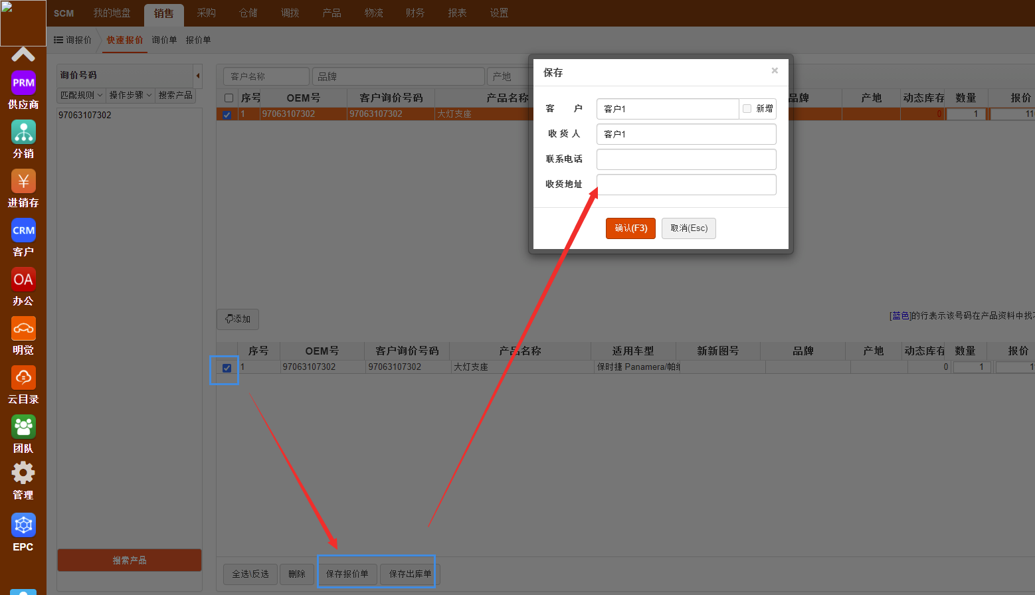Switch to the 报价单 tab

pyautogui.click(x=198, y=41)
